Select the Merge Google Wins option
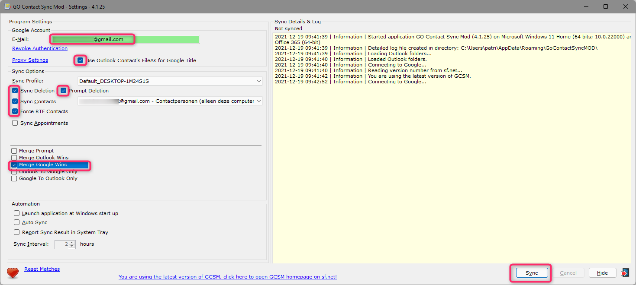This screenshot has height=285, width=636. coord(14,165)
